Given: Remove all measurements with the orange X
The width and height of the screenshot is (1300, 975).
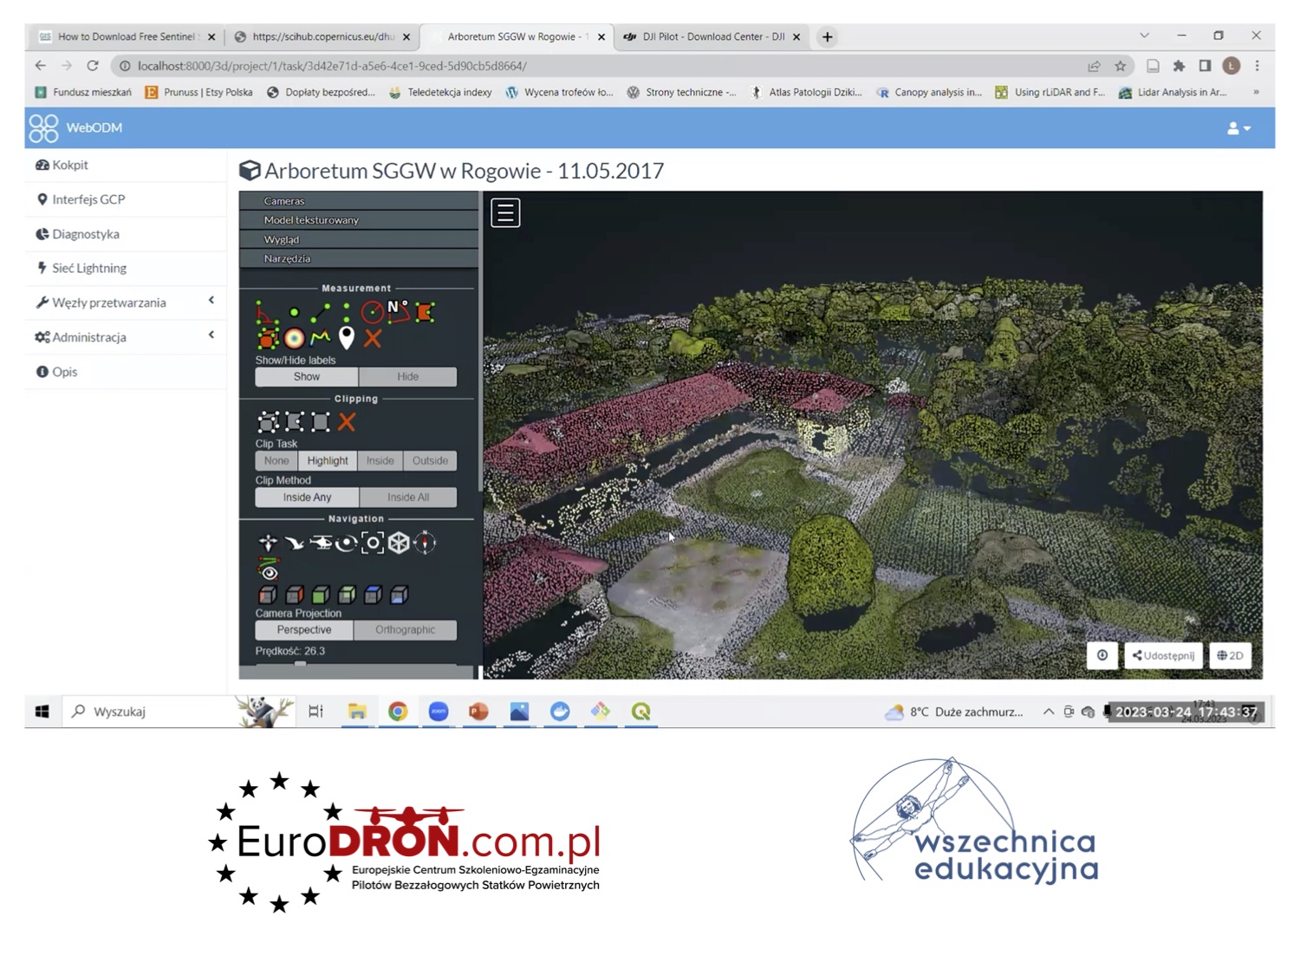Looking at the screenshot, I should [373, 338].
